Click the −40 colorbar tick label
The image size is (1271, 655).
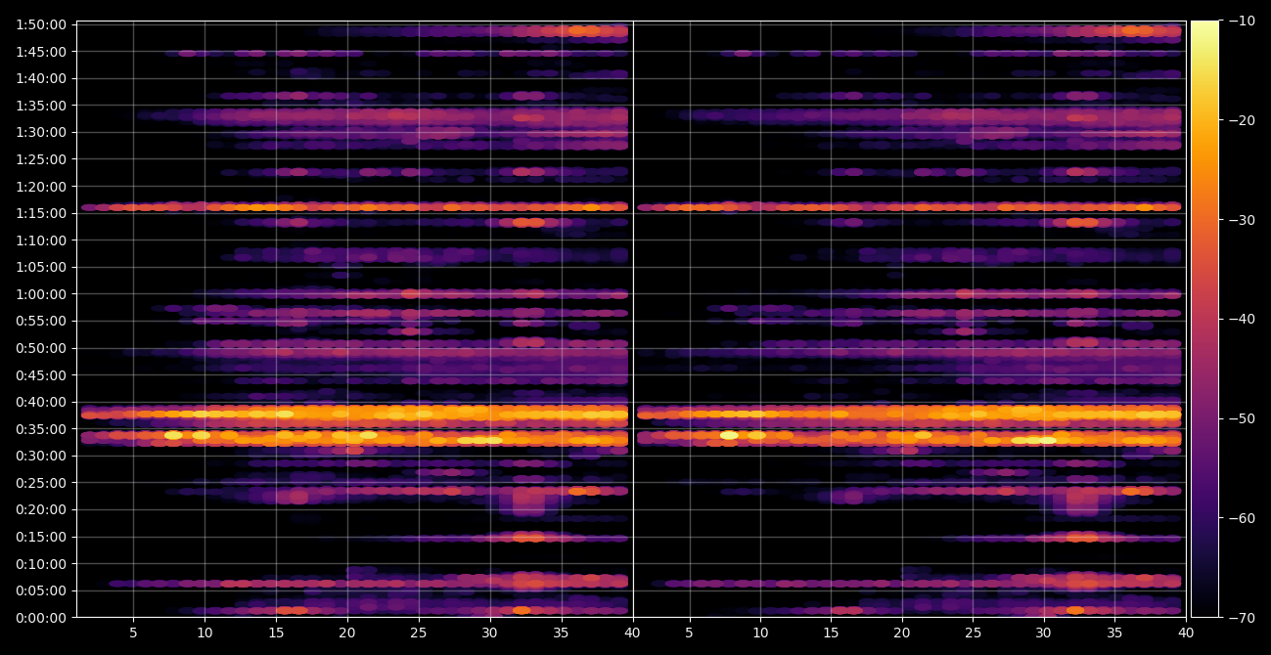click(1243, 319)
